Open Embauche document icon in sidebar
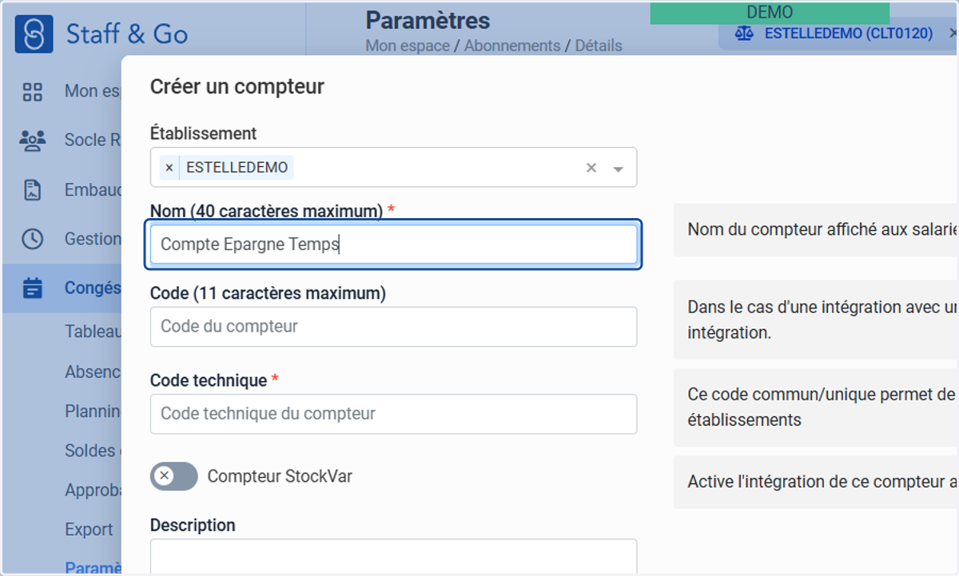Image resolution: width=959 pixels, height=576 pixels. point(32,191)
